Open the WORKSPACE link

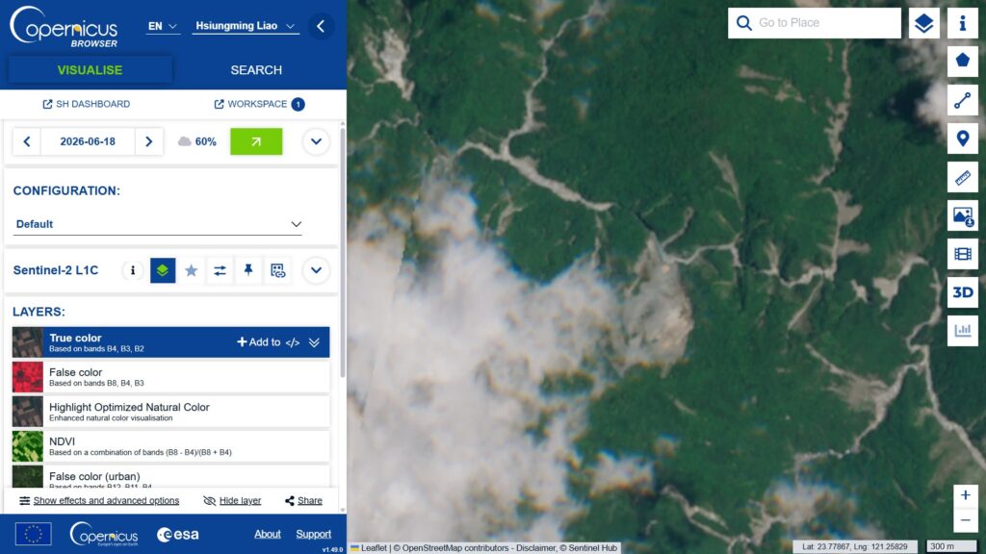point(259,104)
